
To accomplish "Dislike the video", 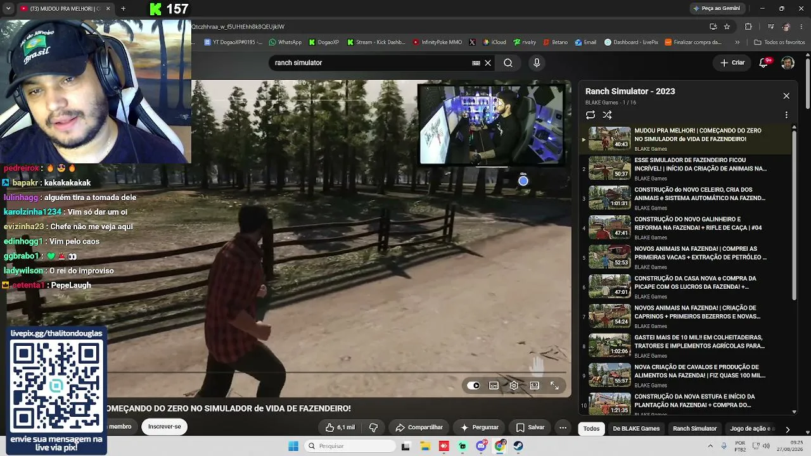I will 374,427.
